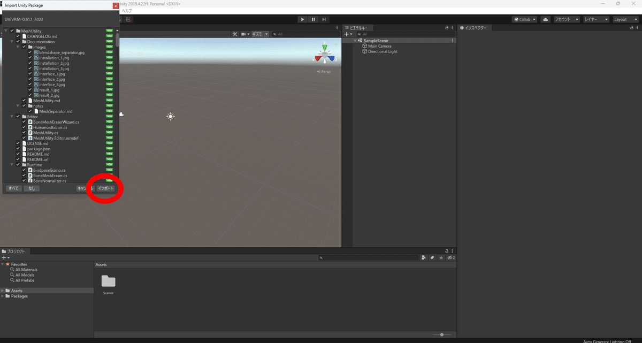Uncheck the LICENSE.md checkbox
The image size is (642, 343).
[x=18, y=143]
